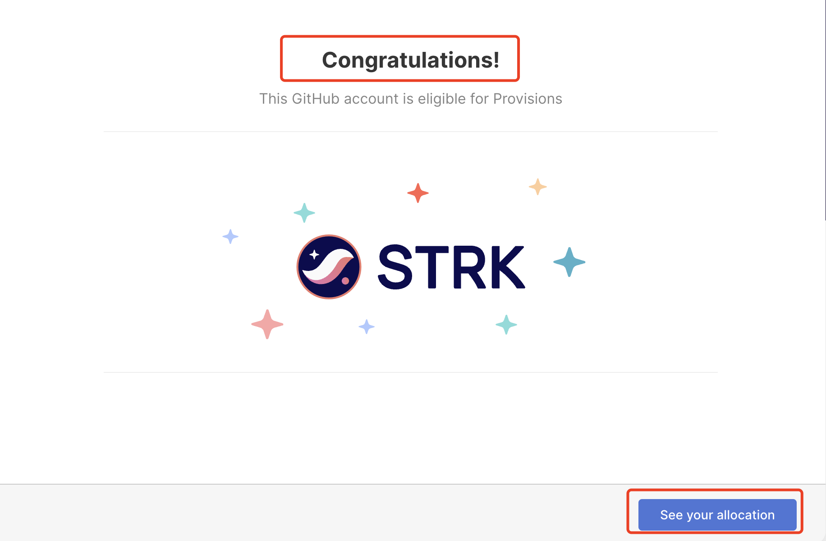Click the STRK wordmark text

451,267
